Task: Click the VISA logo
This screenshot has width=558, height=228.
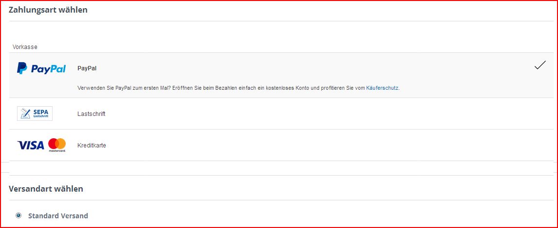Action: tap(31, 145)
